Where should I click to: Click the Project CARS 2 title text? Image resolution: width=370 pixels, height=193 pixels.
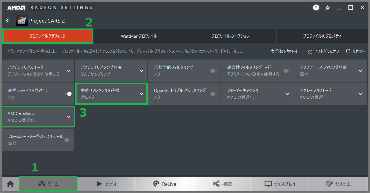tap(47, 21)
